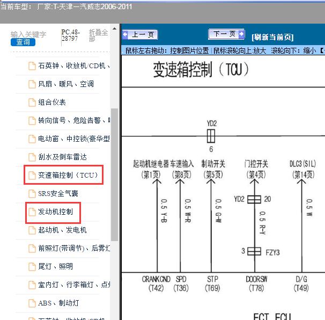Click document icon beside 起动机、发电机

click(32, 230)
